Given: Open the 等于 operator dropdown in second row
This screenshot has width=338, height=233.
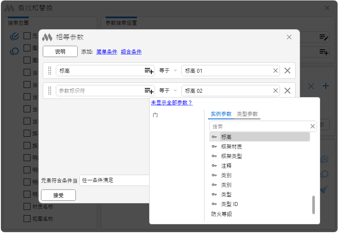Looking at the screenshot, I should click(168, 91).
